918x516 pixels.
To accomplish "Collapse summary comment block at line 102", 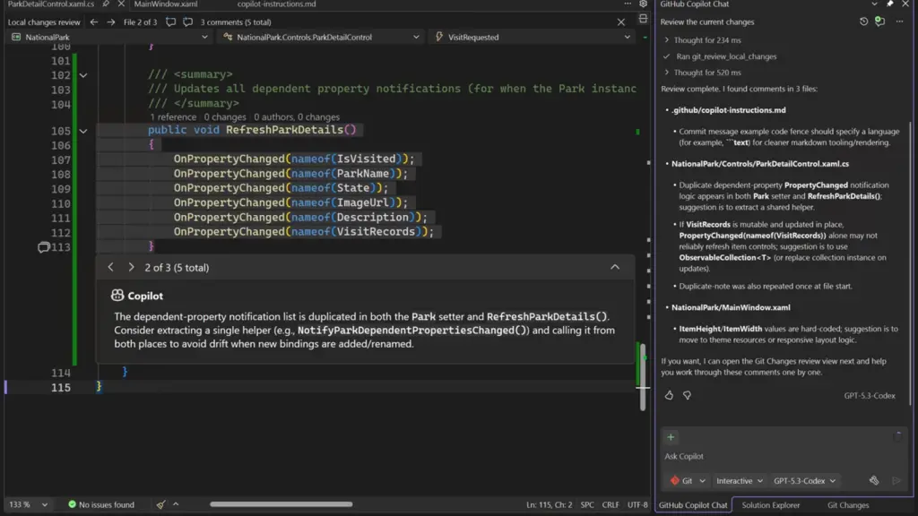I will tap(83, 75).
